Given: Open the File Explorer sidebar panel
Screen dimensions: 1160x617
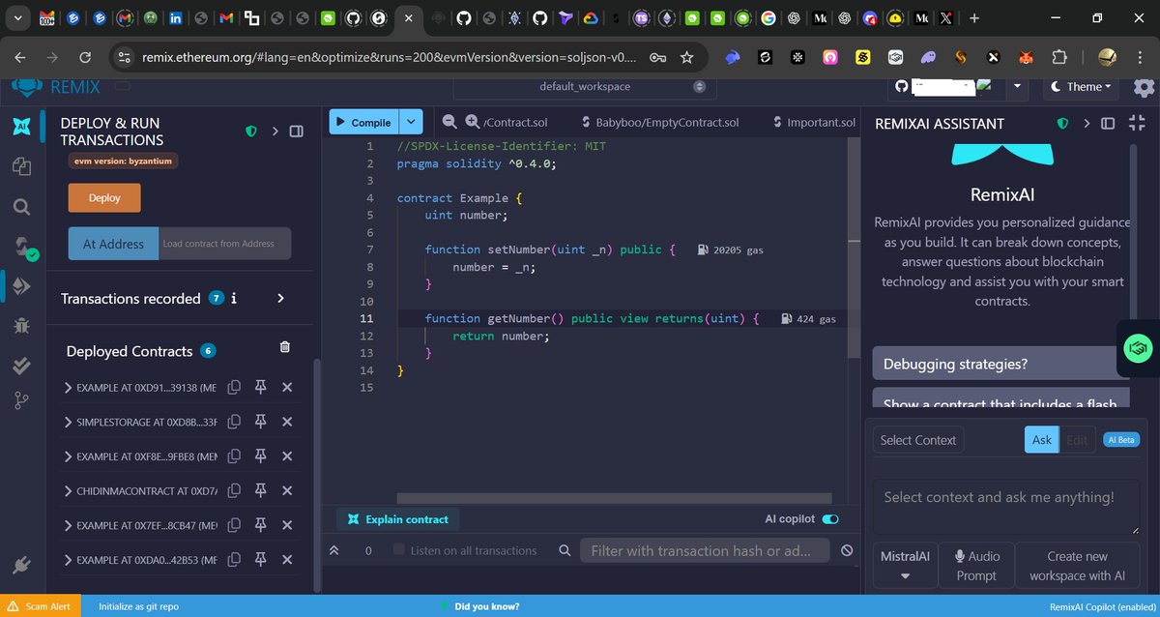Looking at the screenshot, I should 21,166.
